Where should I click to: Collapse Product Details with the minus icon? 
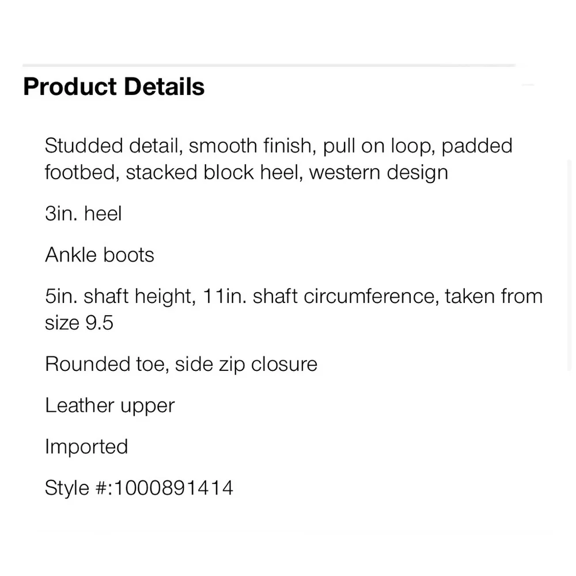pos(528,85)
